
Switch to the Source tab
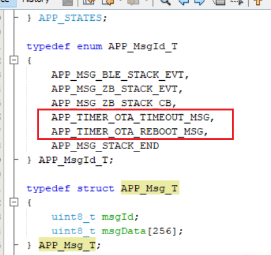[x=8, y=2]
